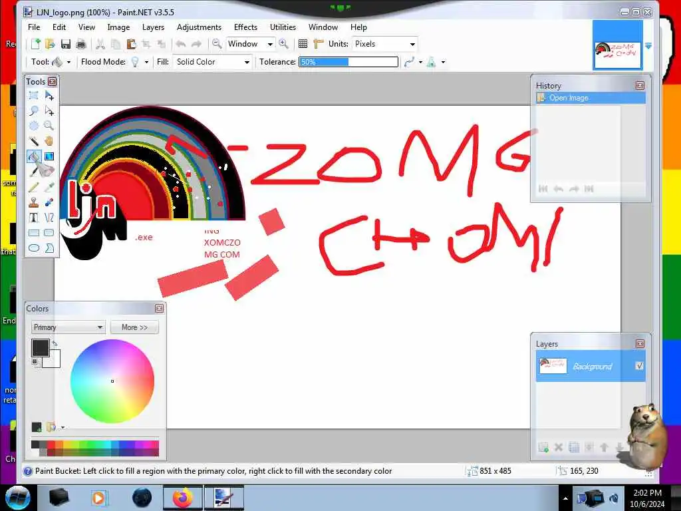Select the Rectangle shape tool
The height and width of the screenshot is (511, 681).
click(33, 233)
